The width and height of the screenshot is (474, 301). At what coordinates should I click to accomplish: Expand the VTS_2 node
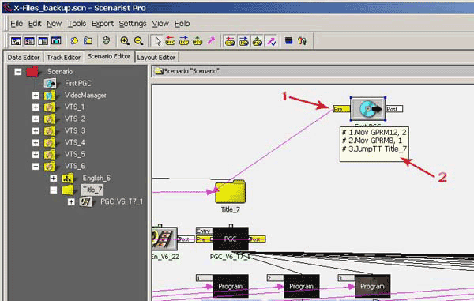[36, 119]
